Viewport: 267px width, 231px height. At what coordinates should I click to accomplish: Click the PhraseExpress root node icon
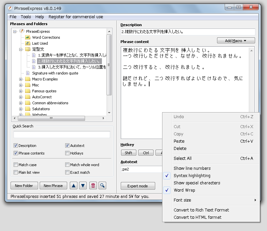coord(22,31)
